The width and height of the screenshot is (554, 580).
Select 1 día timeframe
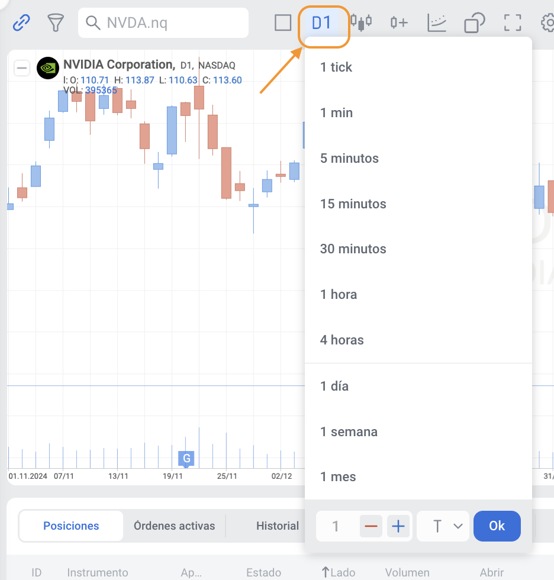(418, 386)
